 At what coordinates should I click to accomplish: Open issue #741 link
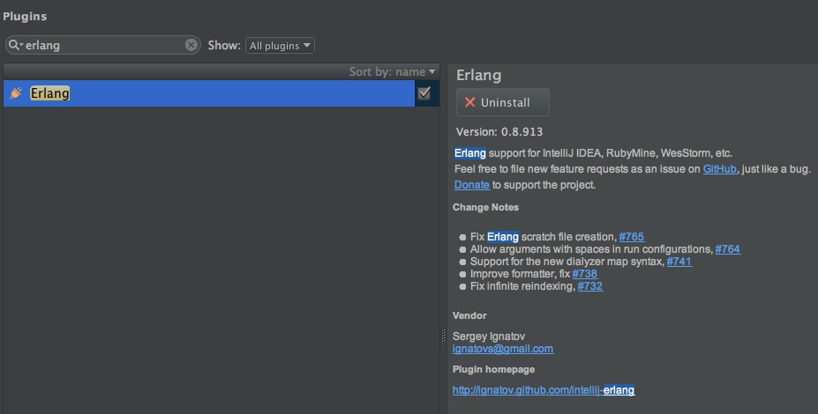[x=679, y=262]
